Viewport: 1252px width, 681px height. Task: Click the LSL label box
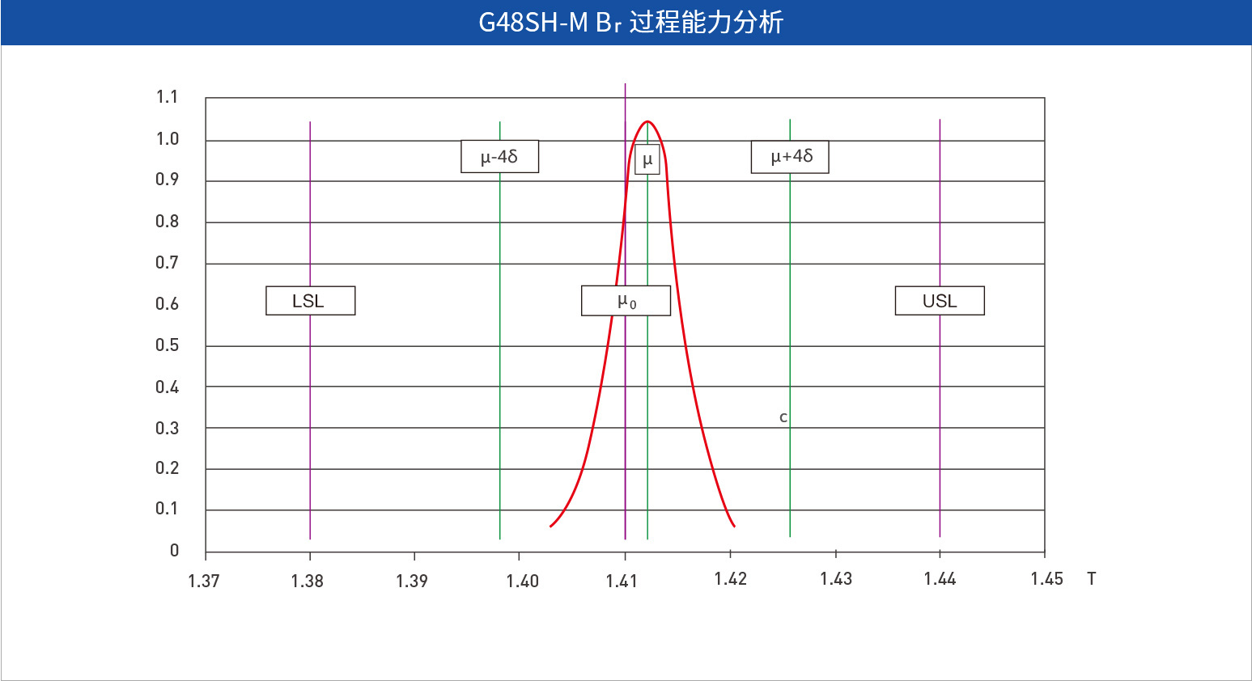click(x=310, y=301)
